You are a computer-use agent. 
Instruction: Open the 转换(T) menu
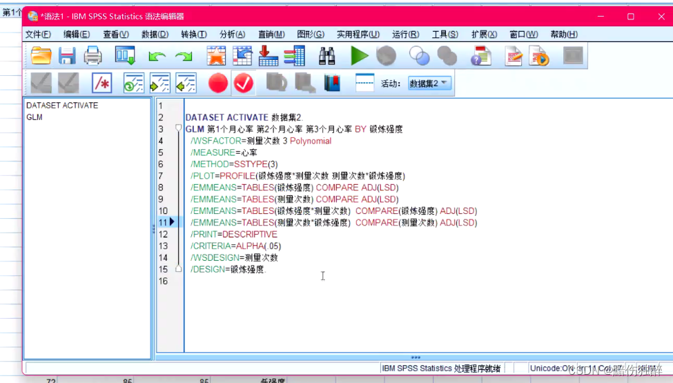pyautogui.click(x=193, y=35)
